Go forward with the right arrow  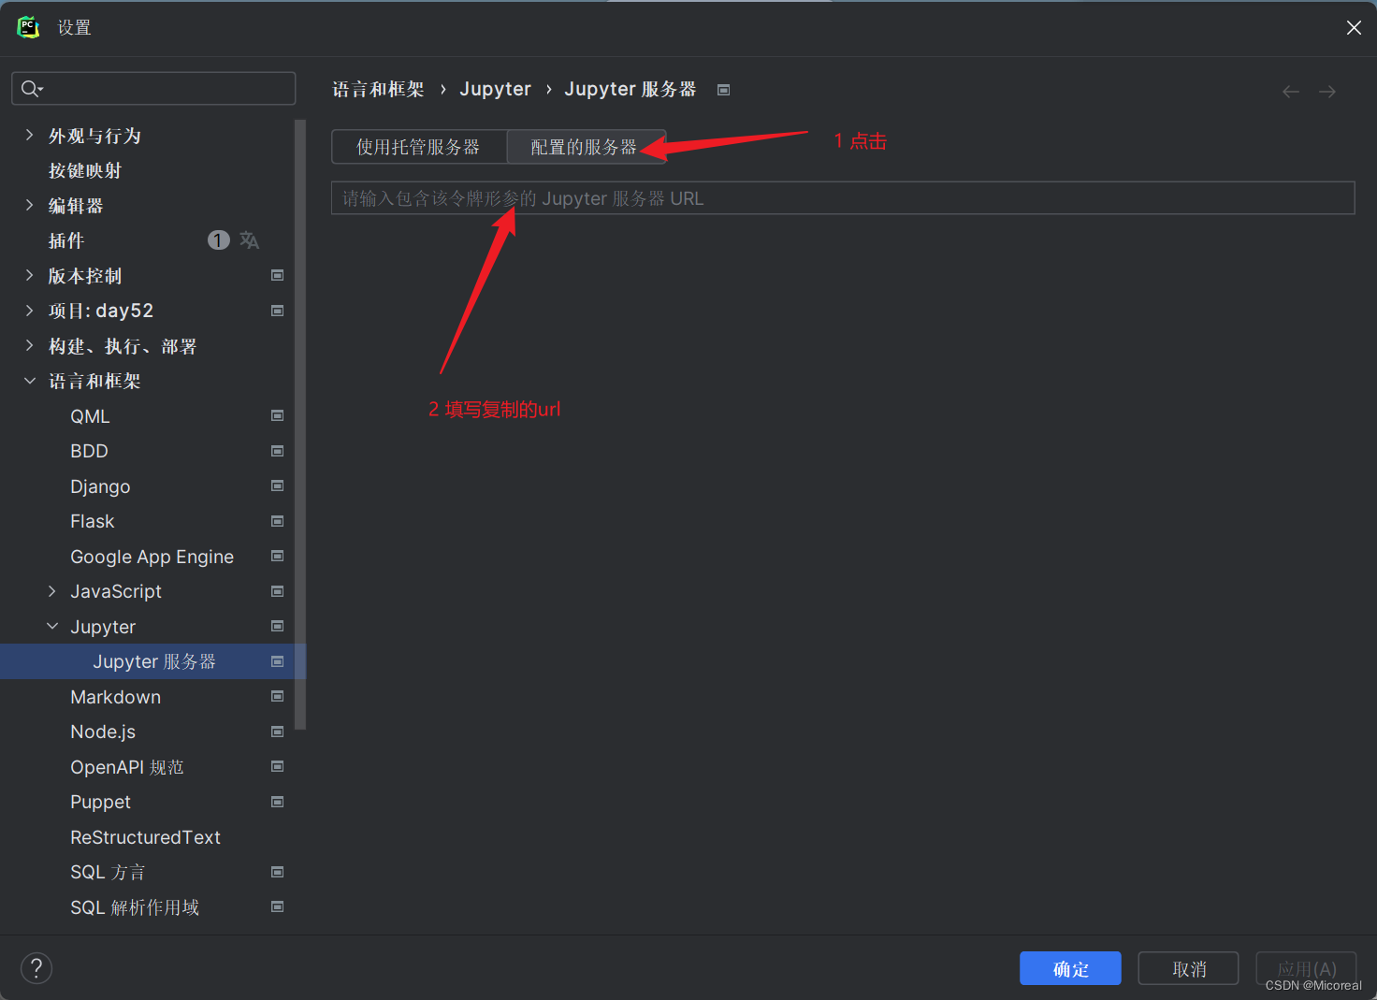pos(1327,91)
